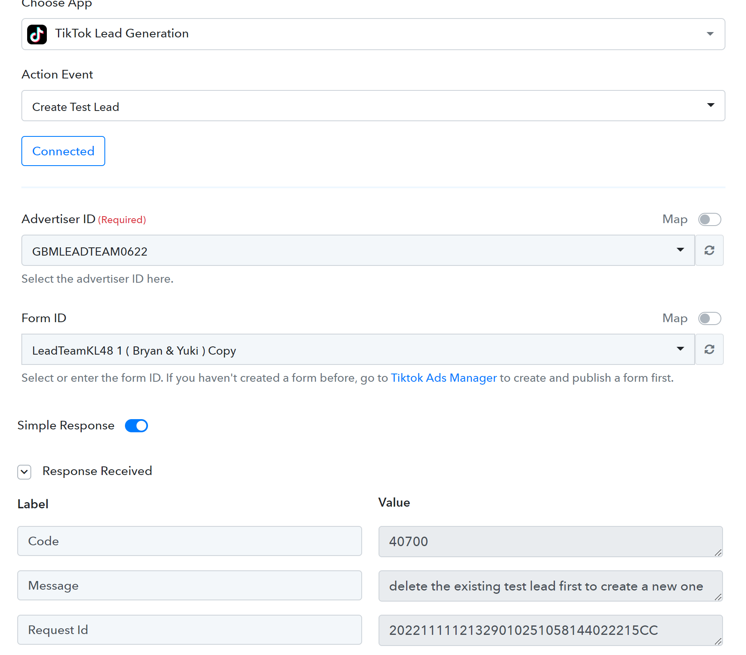This screenshot has width=746, height=655.
Task: Click the Simple Response label
Action: pos(66,426)
